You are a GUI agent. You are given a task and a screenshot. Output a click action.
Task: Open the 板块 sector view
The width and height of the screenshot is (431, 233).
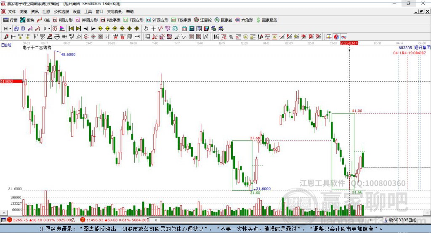click(27, 20)
